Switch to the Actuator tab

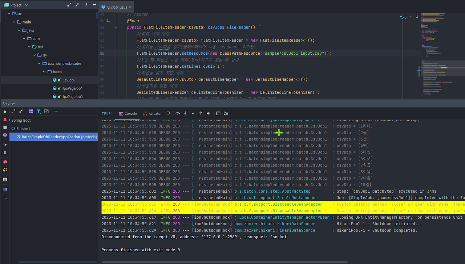[152, 113]
